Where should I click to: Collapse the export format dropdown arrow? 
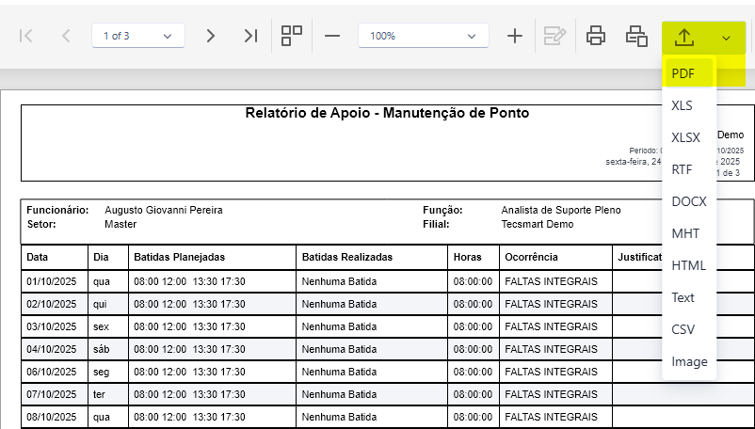(726, 38)
